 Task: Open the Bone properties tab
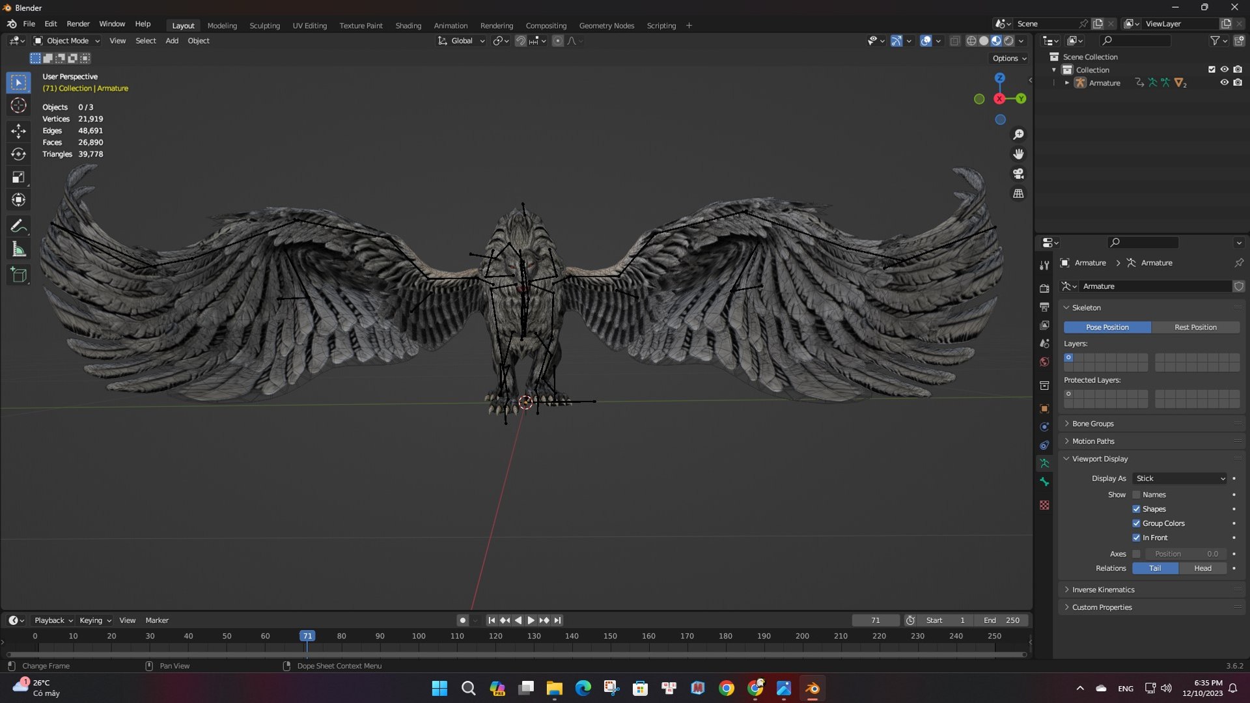click(x=1044, y=482)
